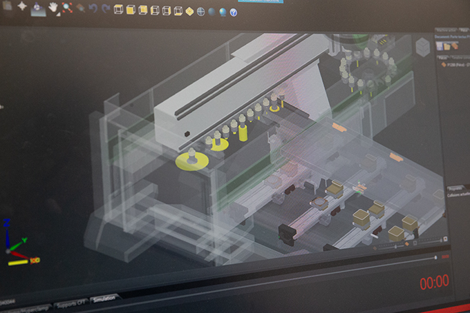Open the Simulation tab
470x313 pixels.
tap(106, 297)
